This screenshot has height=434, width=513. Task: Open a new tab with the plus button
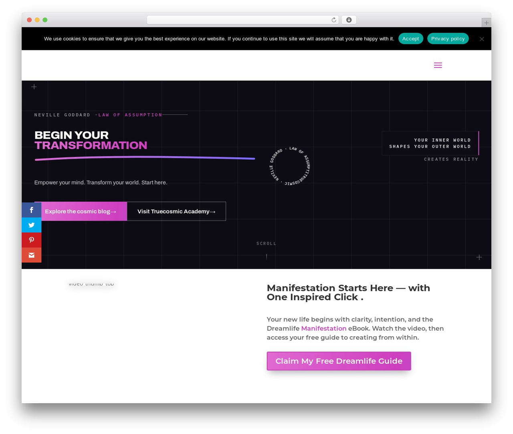coord(486,23)
